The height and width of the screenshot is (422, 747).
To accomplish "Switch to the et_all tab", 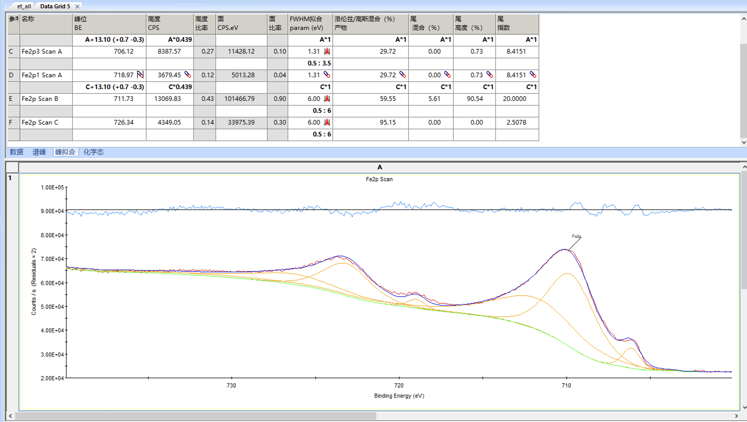I will click(x=24, y=6).
